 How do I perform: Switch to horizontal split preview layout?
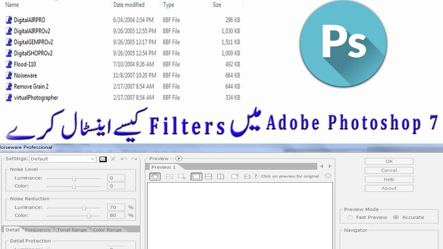(208, 176)
